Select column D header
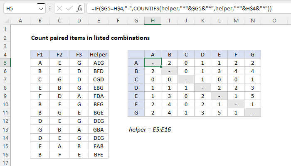Viewport: 291px width, 166px height. pos(79,21)
